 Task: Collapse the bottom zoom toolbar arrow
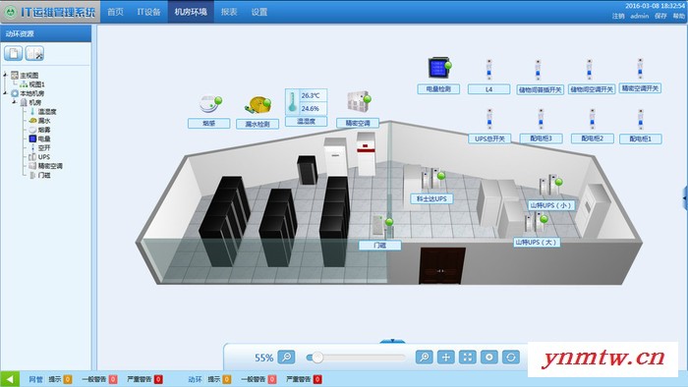pos(392,341)
